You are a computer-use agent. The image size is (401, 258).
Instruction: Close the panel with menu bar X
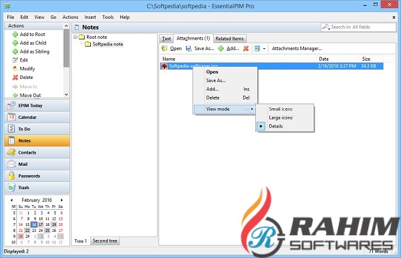pos(394,17)
